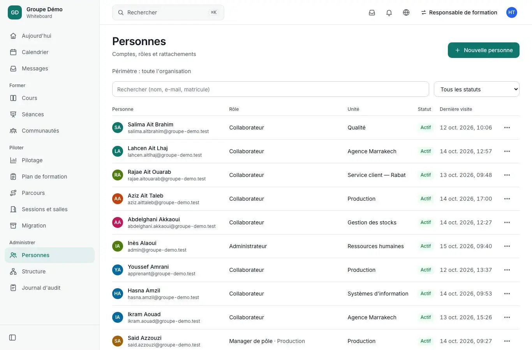Open row actions menu for Inès Alaoui
The width and height of the screenshot is (532, 350).
(507, 246)
